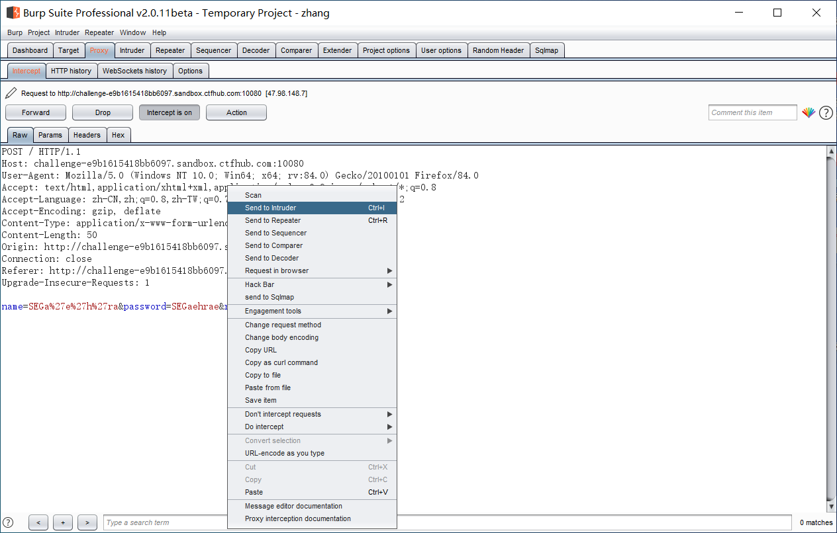837x533 pixels.
Task: Switch to the Intruder tool tab
Action: (x=132, y=50)
